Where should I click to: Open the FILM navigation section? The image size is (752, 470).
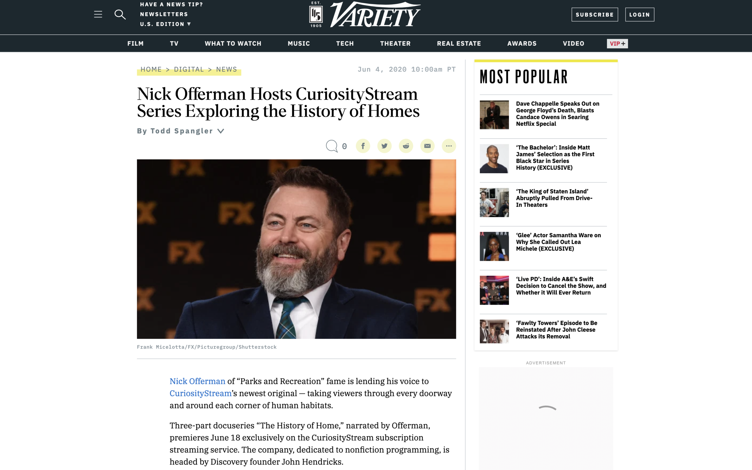click(136, 44)
